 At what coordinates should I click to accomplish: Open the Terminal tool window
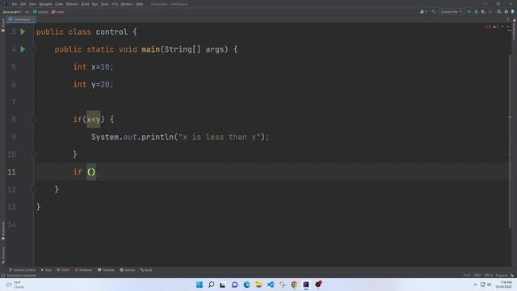pyautogui.click(x=106, y=270)
